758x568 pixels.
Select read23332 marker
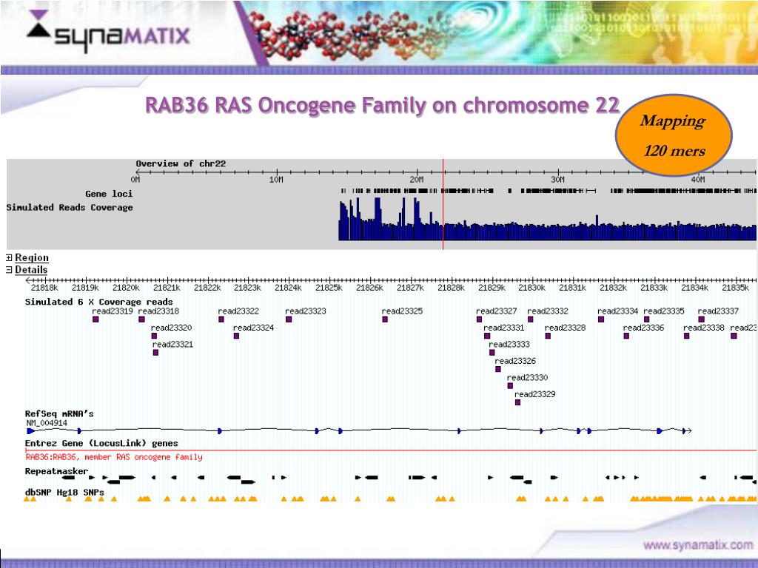[x=530, y=319]
